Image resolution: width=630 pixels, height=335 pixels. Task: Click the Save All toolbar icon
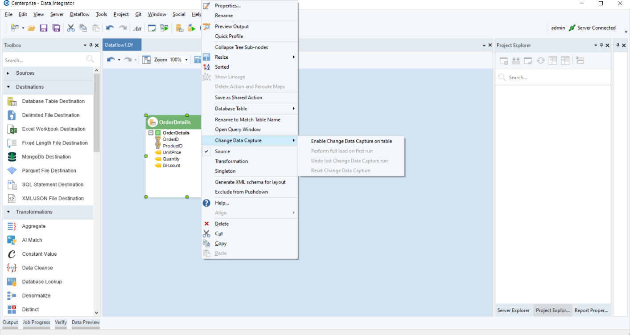[x=56, y=28]
